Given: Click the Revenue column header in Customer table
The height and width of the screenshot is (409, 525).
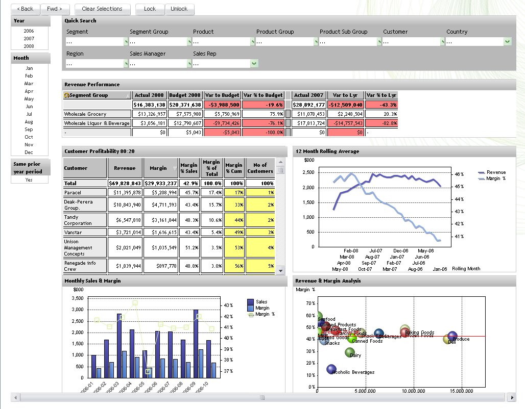Looking at the screenshot, I should [125, 168].
